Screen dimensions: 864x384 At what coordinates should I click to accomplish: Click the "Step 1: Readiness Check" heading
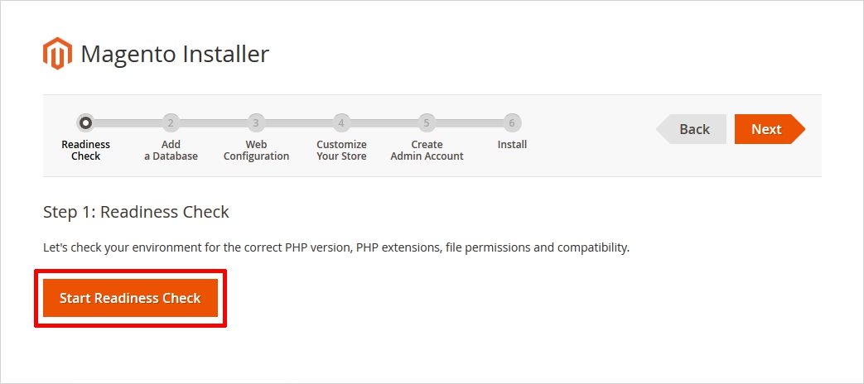pos(136,212)
